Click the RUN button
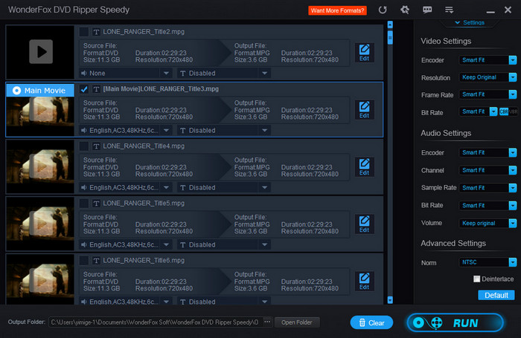Image resolution: width=521 pixels, height=338 pixels. 456,322
